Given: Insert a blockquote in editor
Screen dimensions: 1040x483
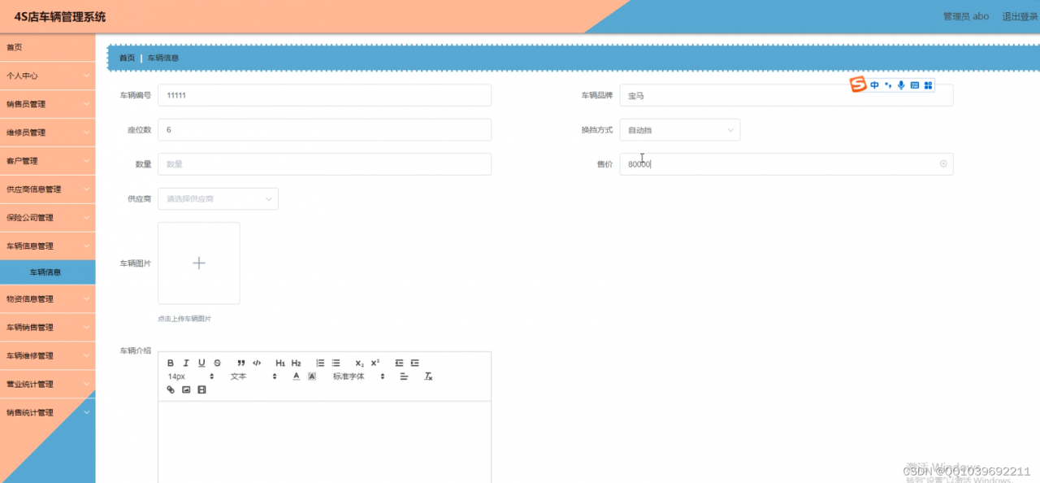Looking at the screenshot, I should coord(241,363).
